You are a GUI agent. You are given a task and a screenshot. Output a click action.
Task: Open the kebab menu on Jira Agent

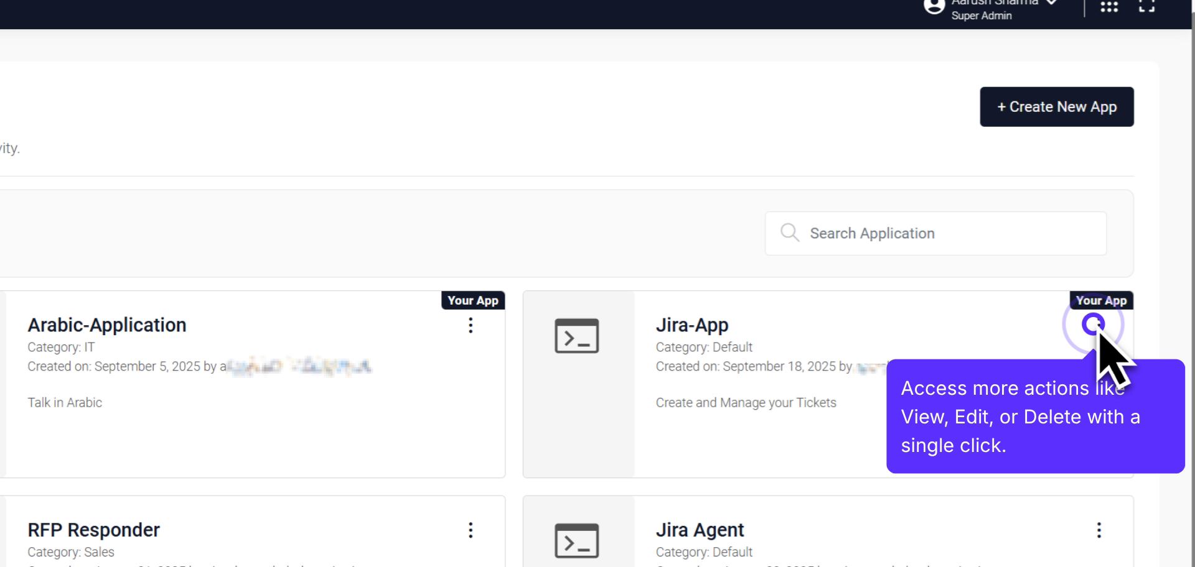click(1099, 530)
